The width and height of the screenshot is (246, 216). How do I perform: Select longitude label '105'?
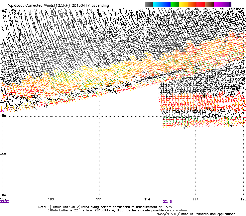[3, 199]
